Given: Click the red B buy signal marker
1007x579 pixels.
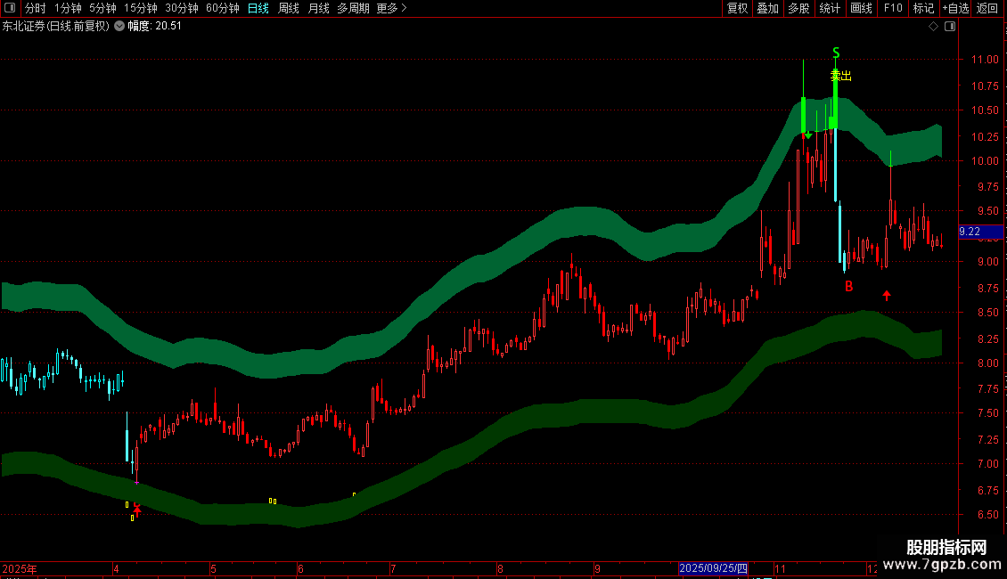Looking at the screenshot, I should pos(848,286).
